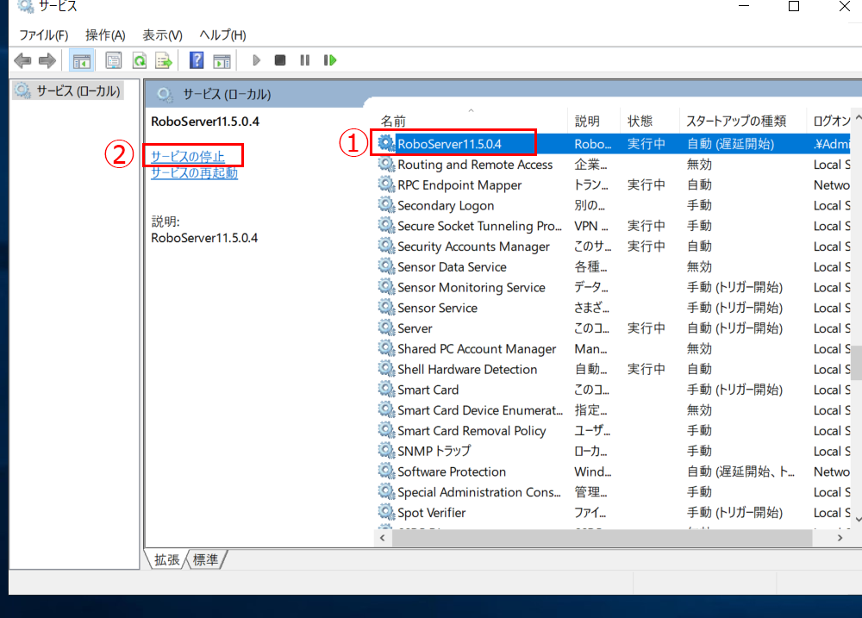Click the Refresh toolbar icon
This screenshot has width=862, height=618.
pyautogui.click(x=140, y=60)
